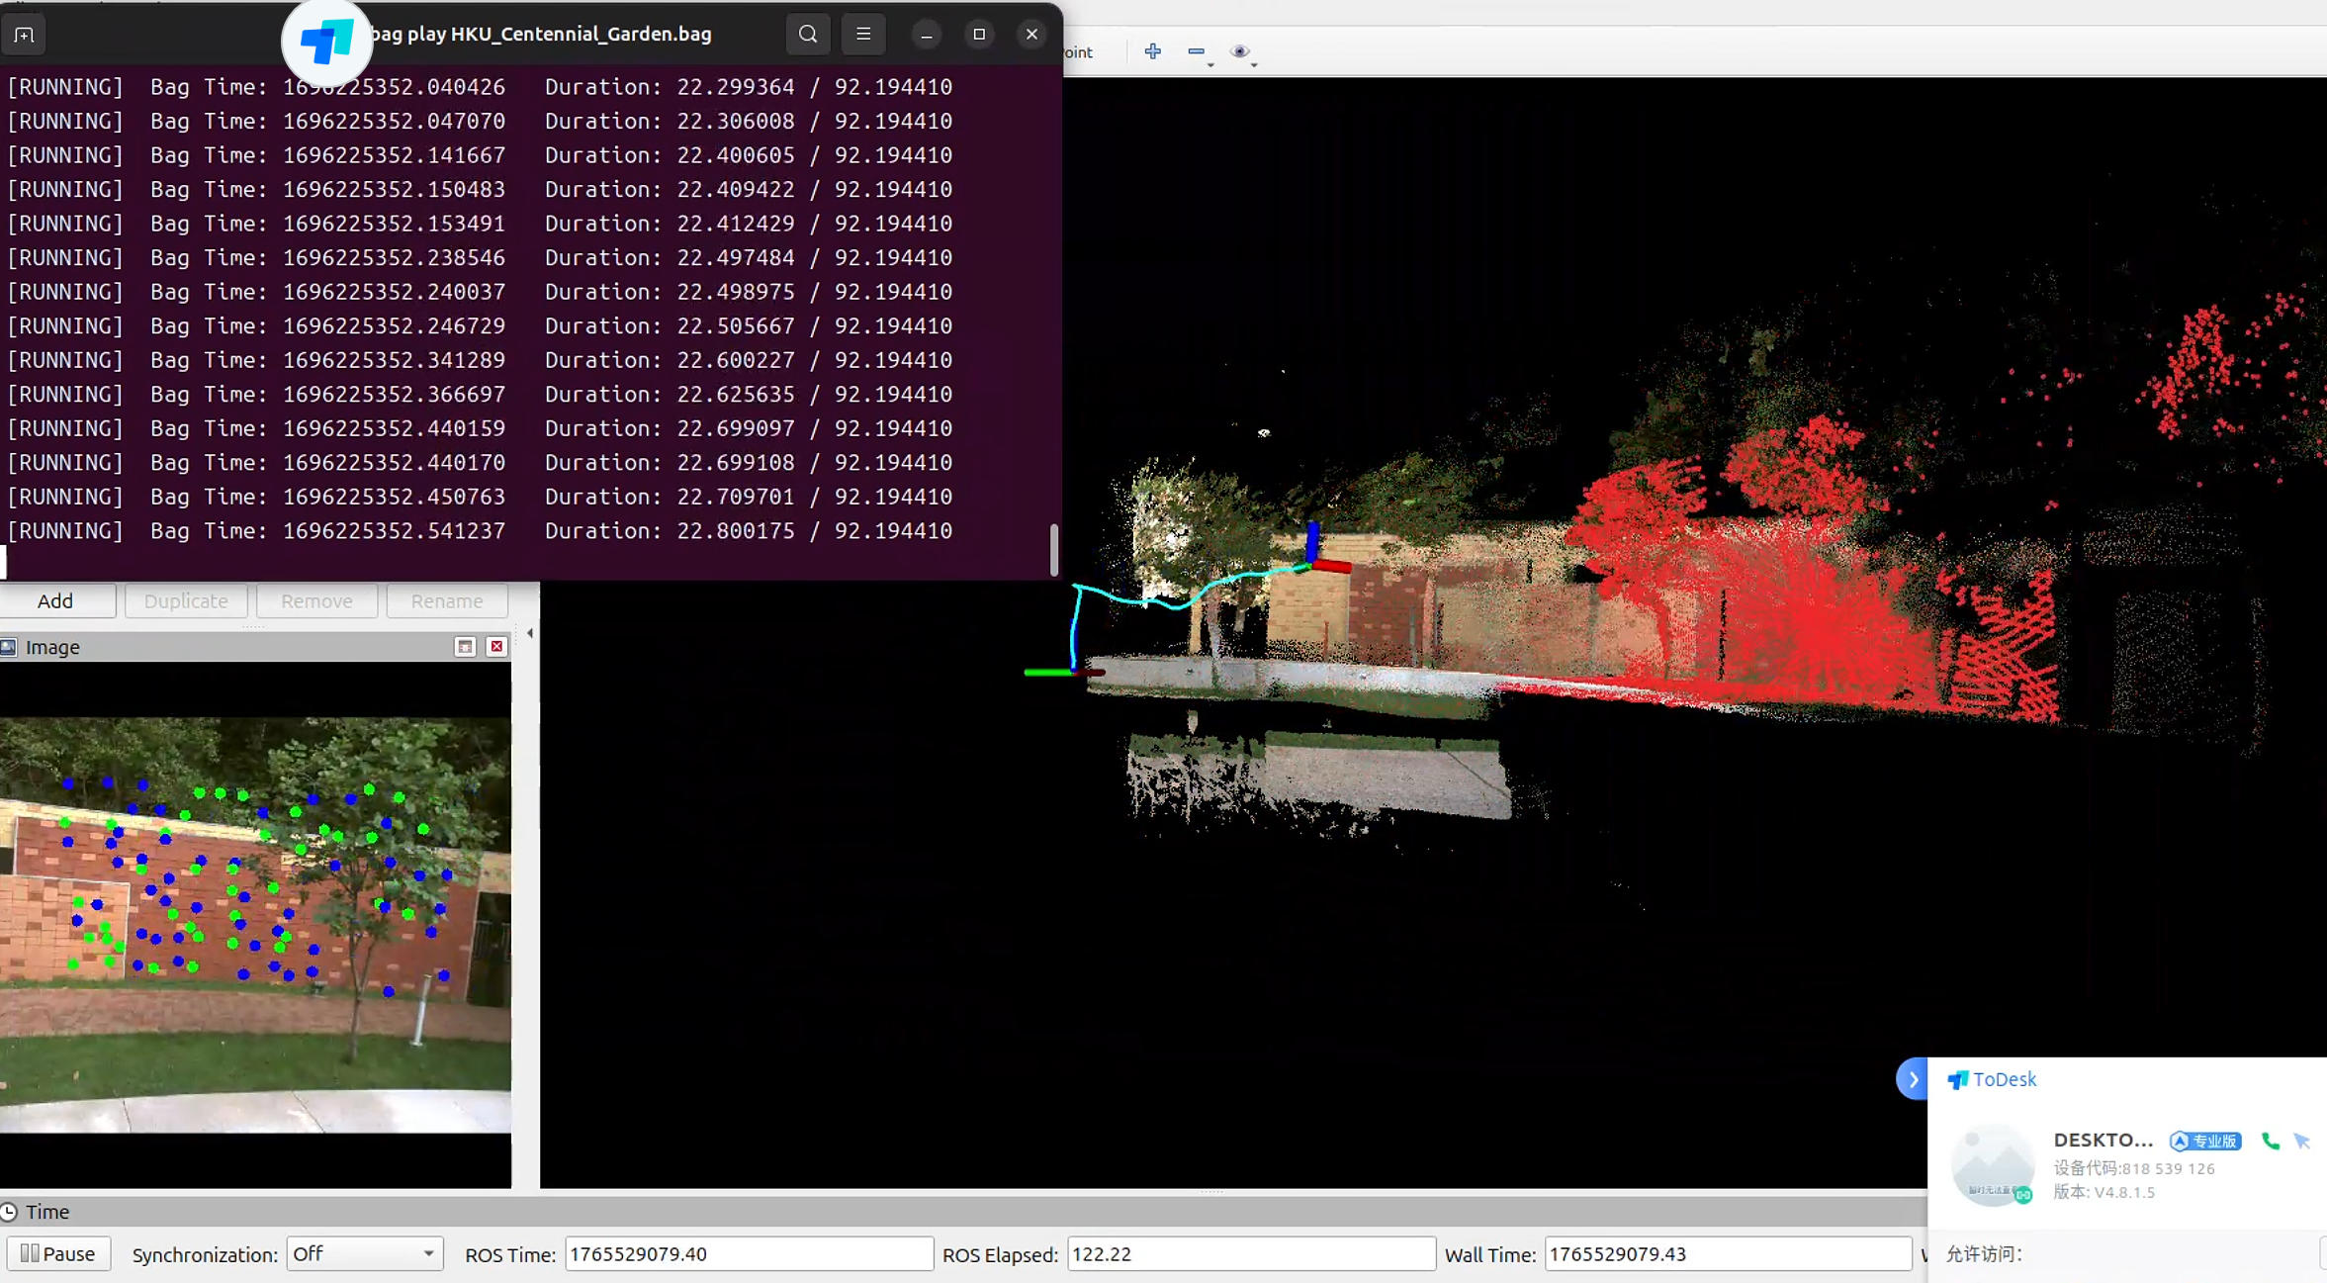Viewport: 2327px width, 1283px height.
Task: Click the eye view icon in toolbar
Action: [x=1239, y=51]
